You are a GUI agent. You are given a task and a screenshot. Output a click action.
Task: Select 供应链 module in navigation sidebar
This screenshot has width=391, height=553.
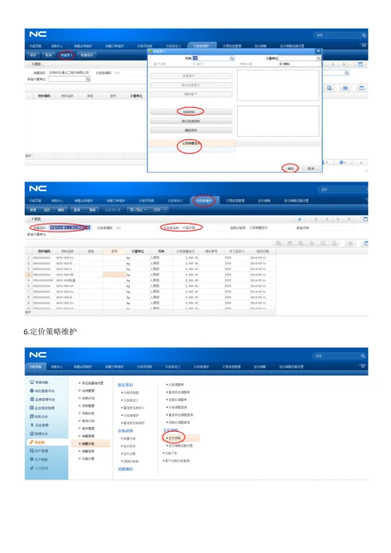point(47,442)
